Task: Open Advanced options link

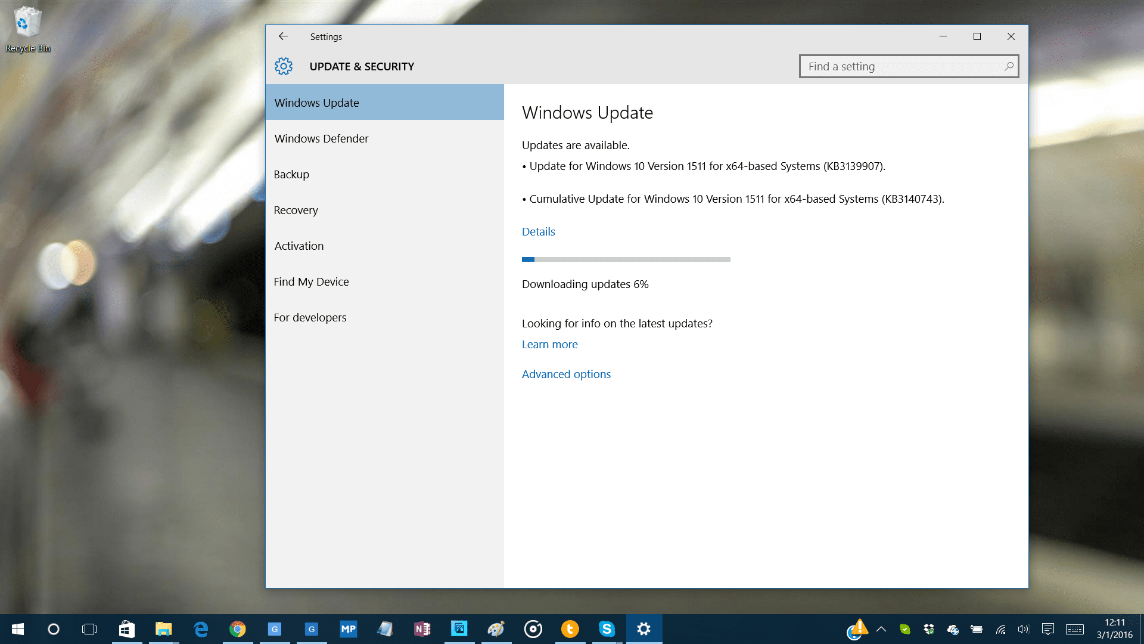Action: 566,374
